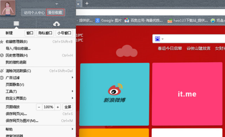Click the cloud upload icon
Screen dimensions: 225x137
click(57, 24)
